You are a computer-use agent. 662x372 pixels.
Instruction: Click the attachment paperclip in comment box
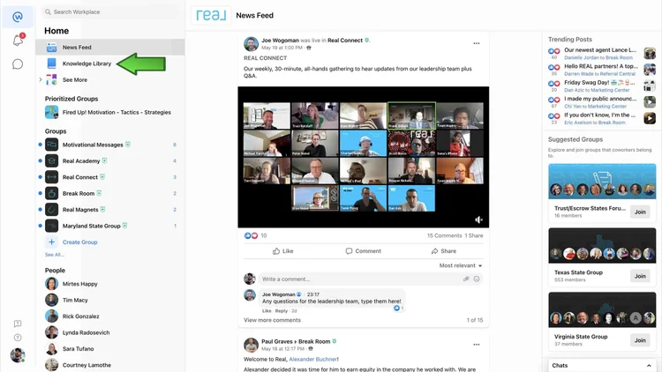(x=466, y=279)
